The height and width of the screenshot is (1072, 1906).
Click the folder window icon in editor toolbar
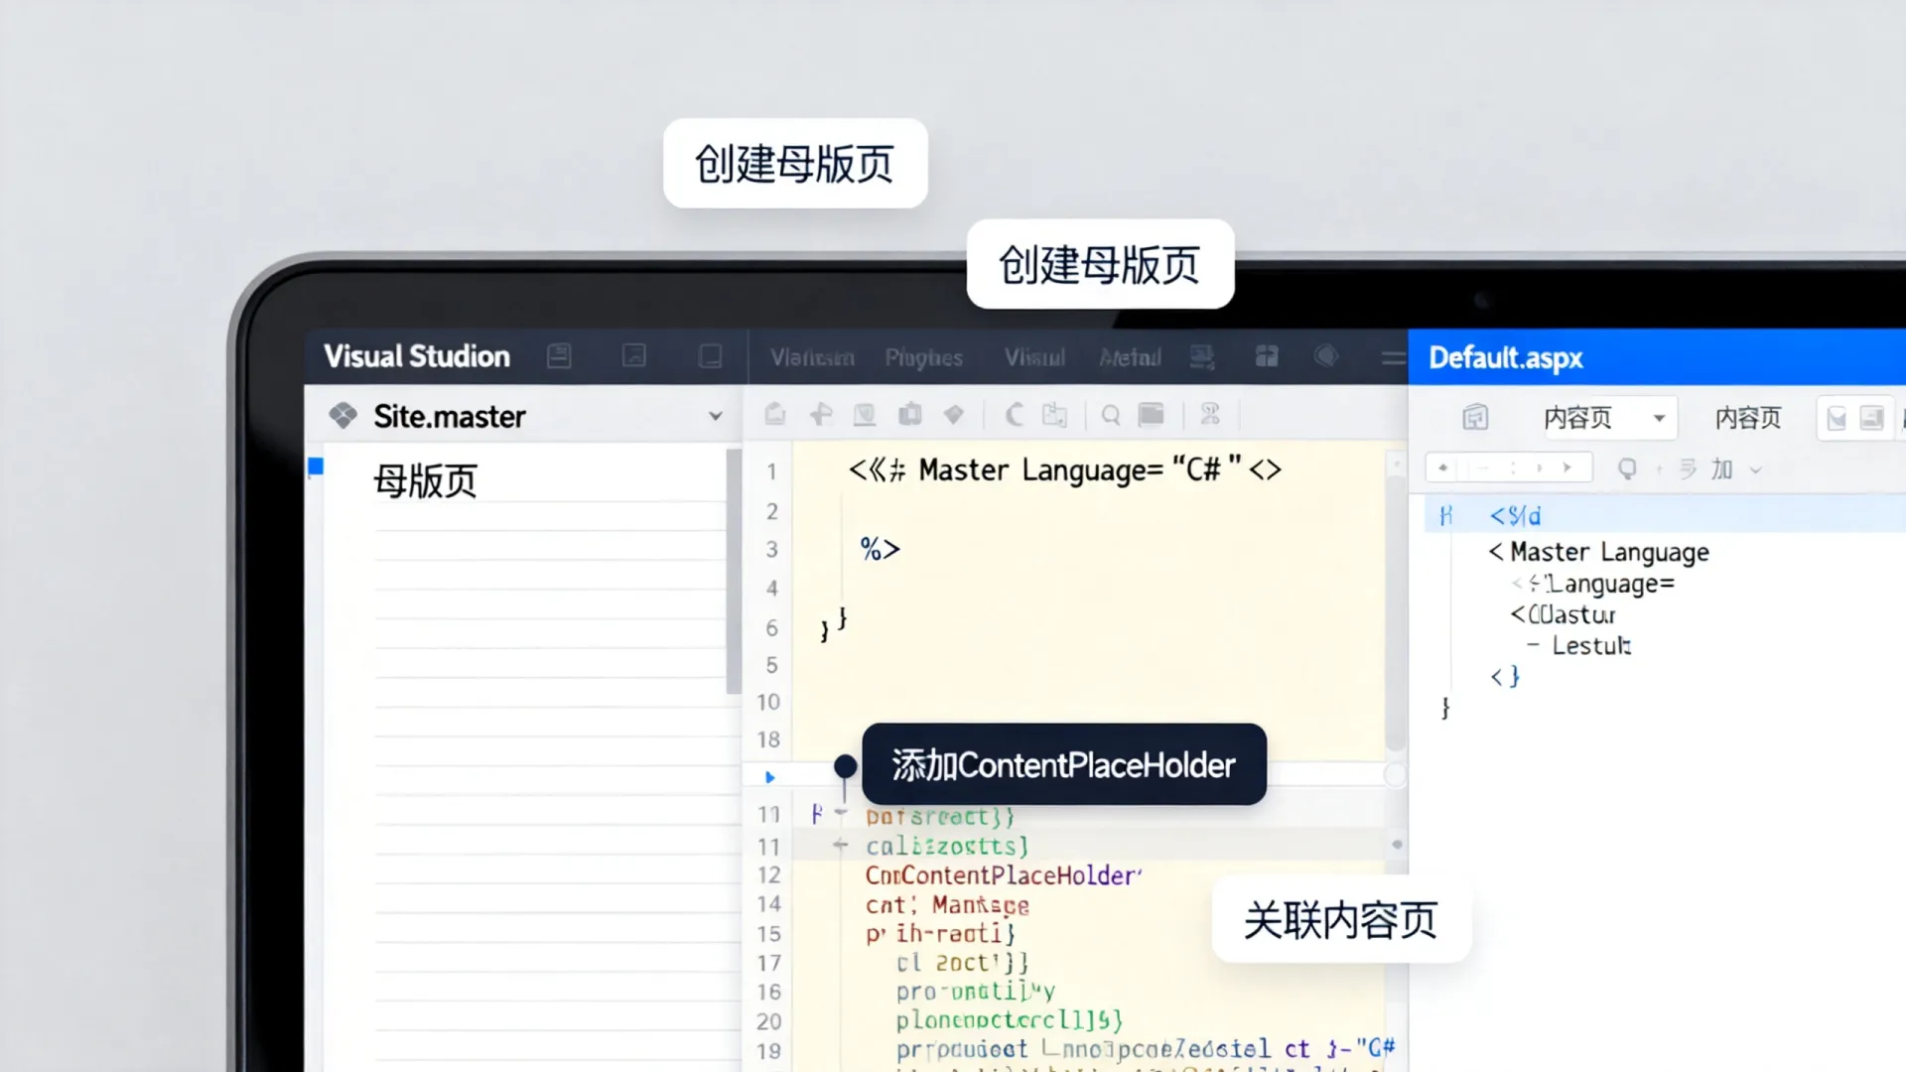pos(1151,414)
